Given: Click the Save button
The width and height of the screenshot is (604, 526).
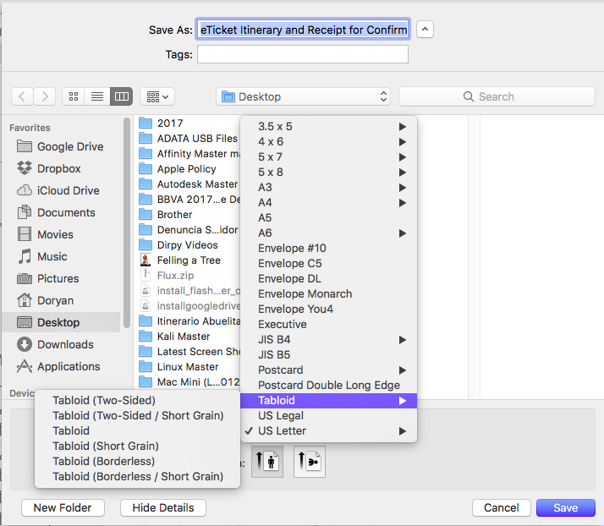Looking at the screenshot, I should [x=565, y=507].
